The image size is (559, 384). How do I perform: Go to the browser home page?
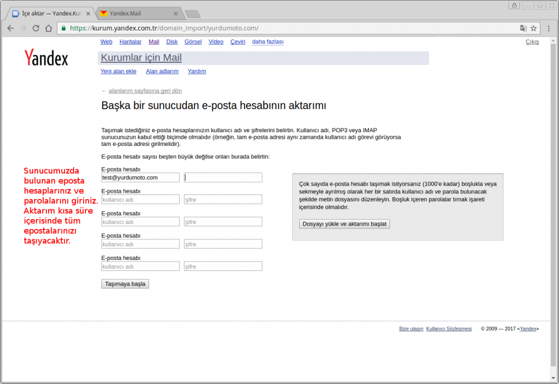point(49,28)
